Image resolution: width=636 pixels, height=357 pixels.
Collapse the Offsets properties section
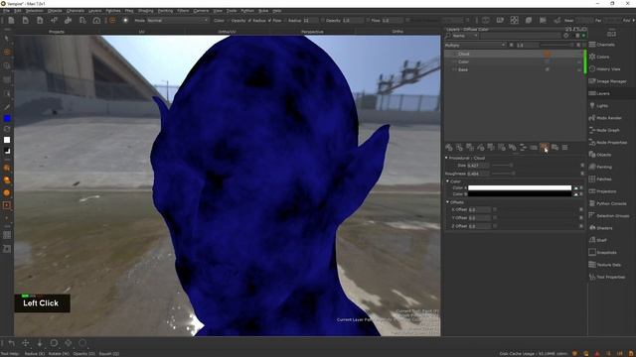[x=448, y=202]
